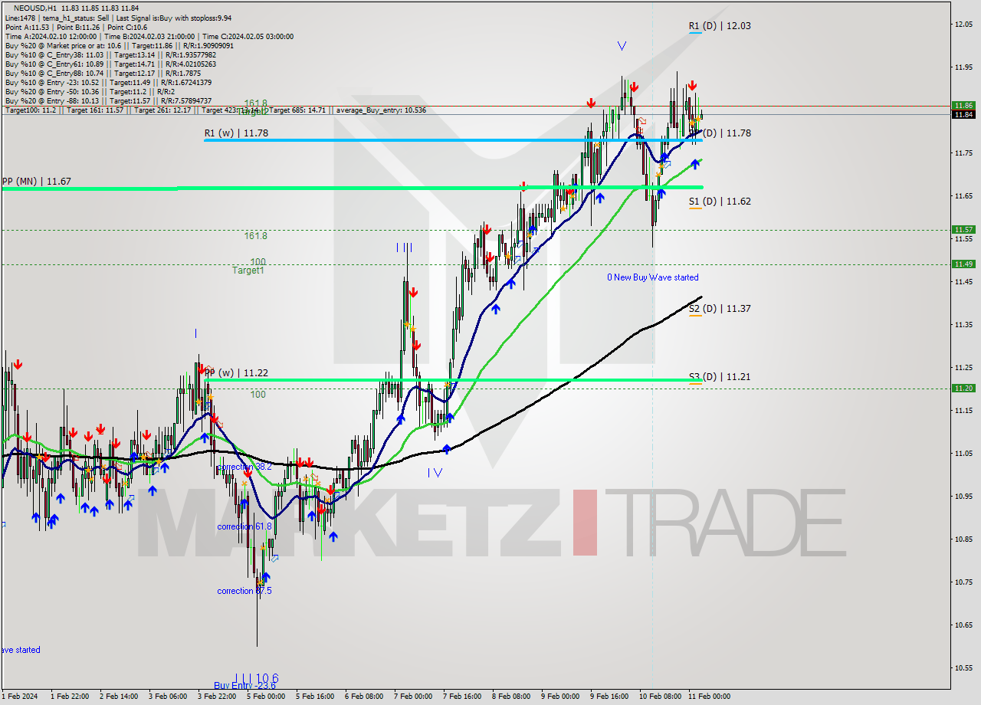This screenshot has width=981, height=705.
Task: Click the wave 'I V' label near 11.05
Action: coord(435,473)
